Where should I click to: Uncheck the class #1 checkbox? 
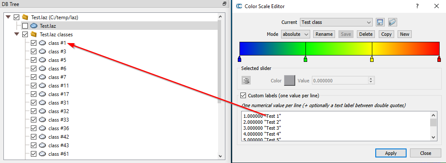click(x=33, y=43)
